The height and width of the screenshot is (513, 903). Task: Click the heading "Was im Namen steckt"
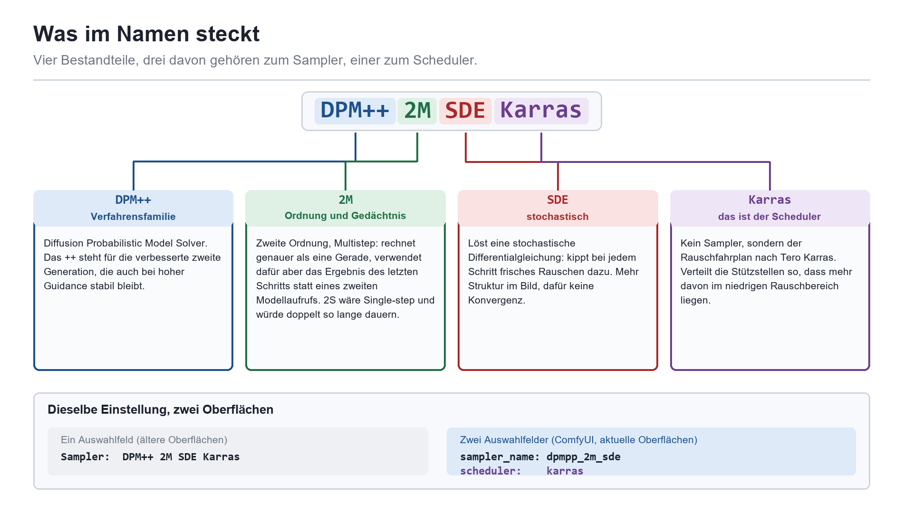pos(146,34)
